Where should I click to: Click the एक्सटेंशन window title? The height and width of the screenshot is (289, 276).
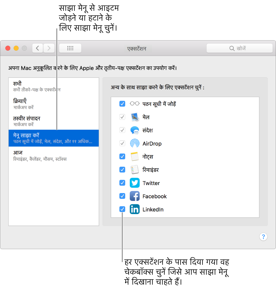pos(137,49)
